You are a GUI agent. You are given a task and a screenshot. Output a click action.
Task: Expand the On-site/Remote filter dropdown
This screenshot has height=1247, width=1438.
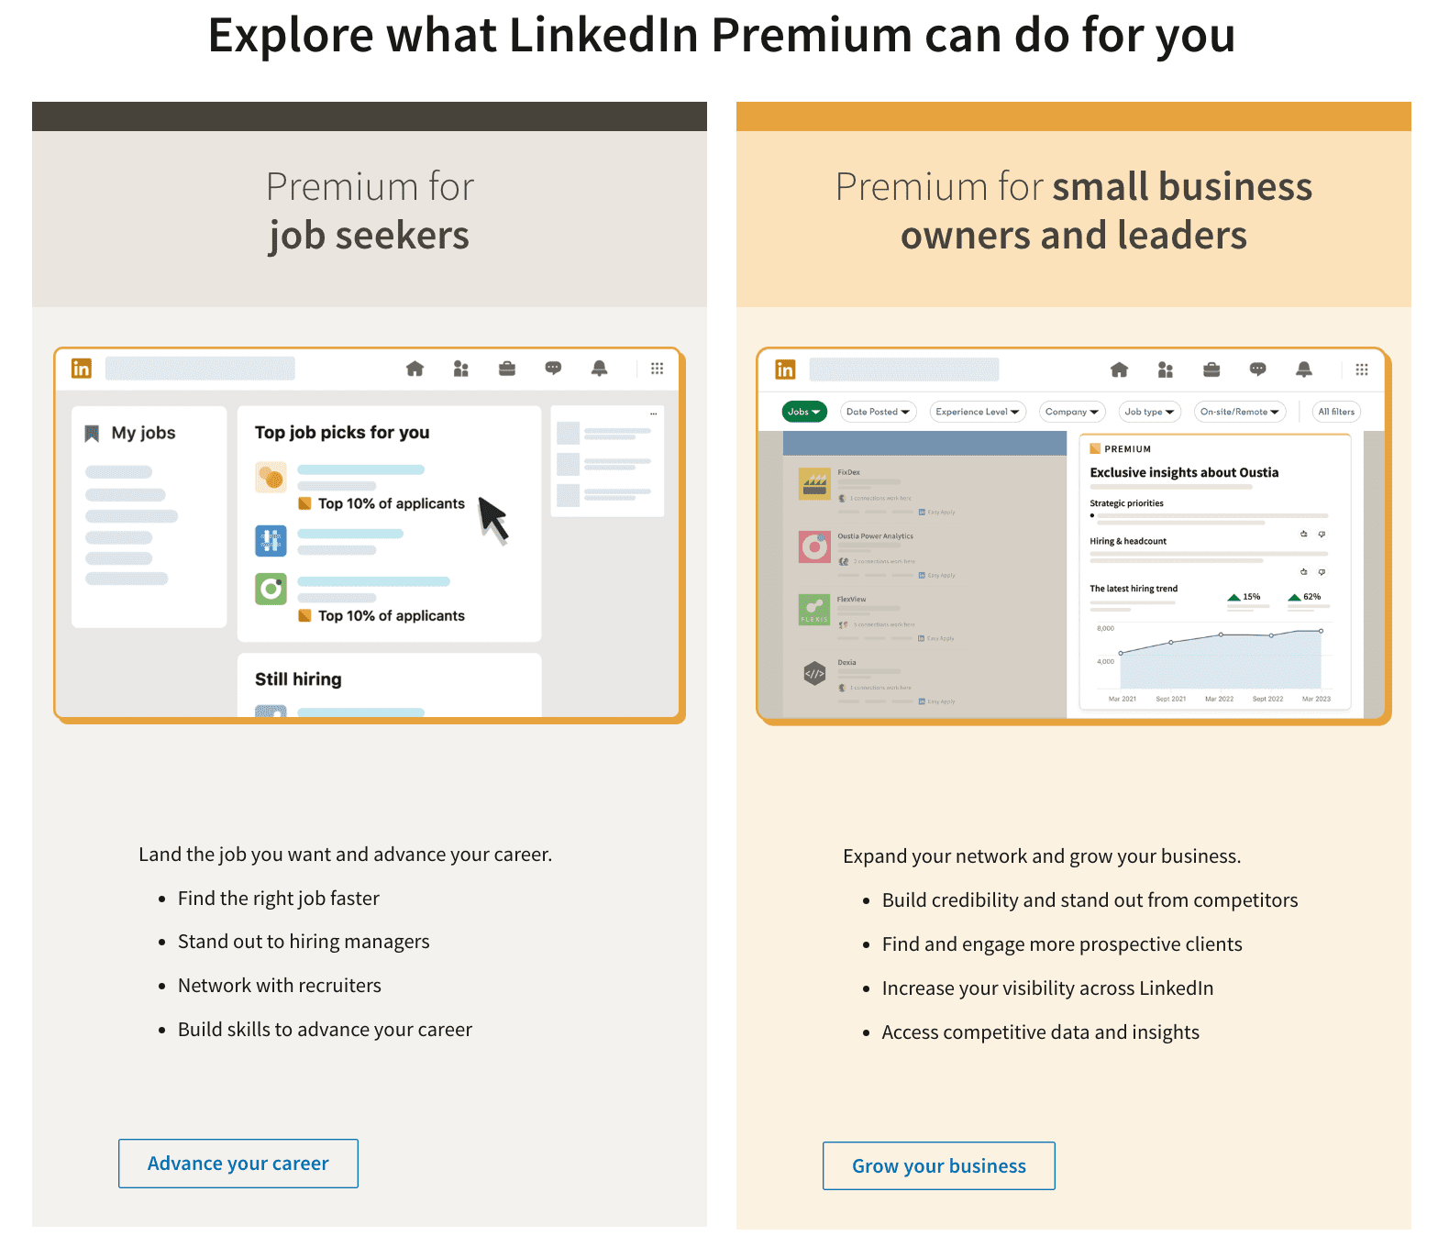pos(1240,412)
